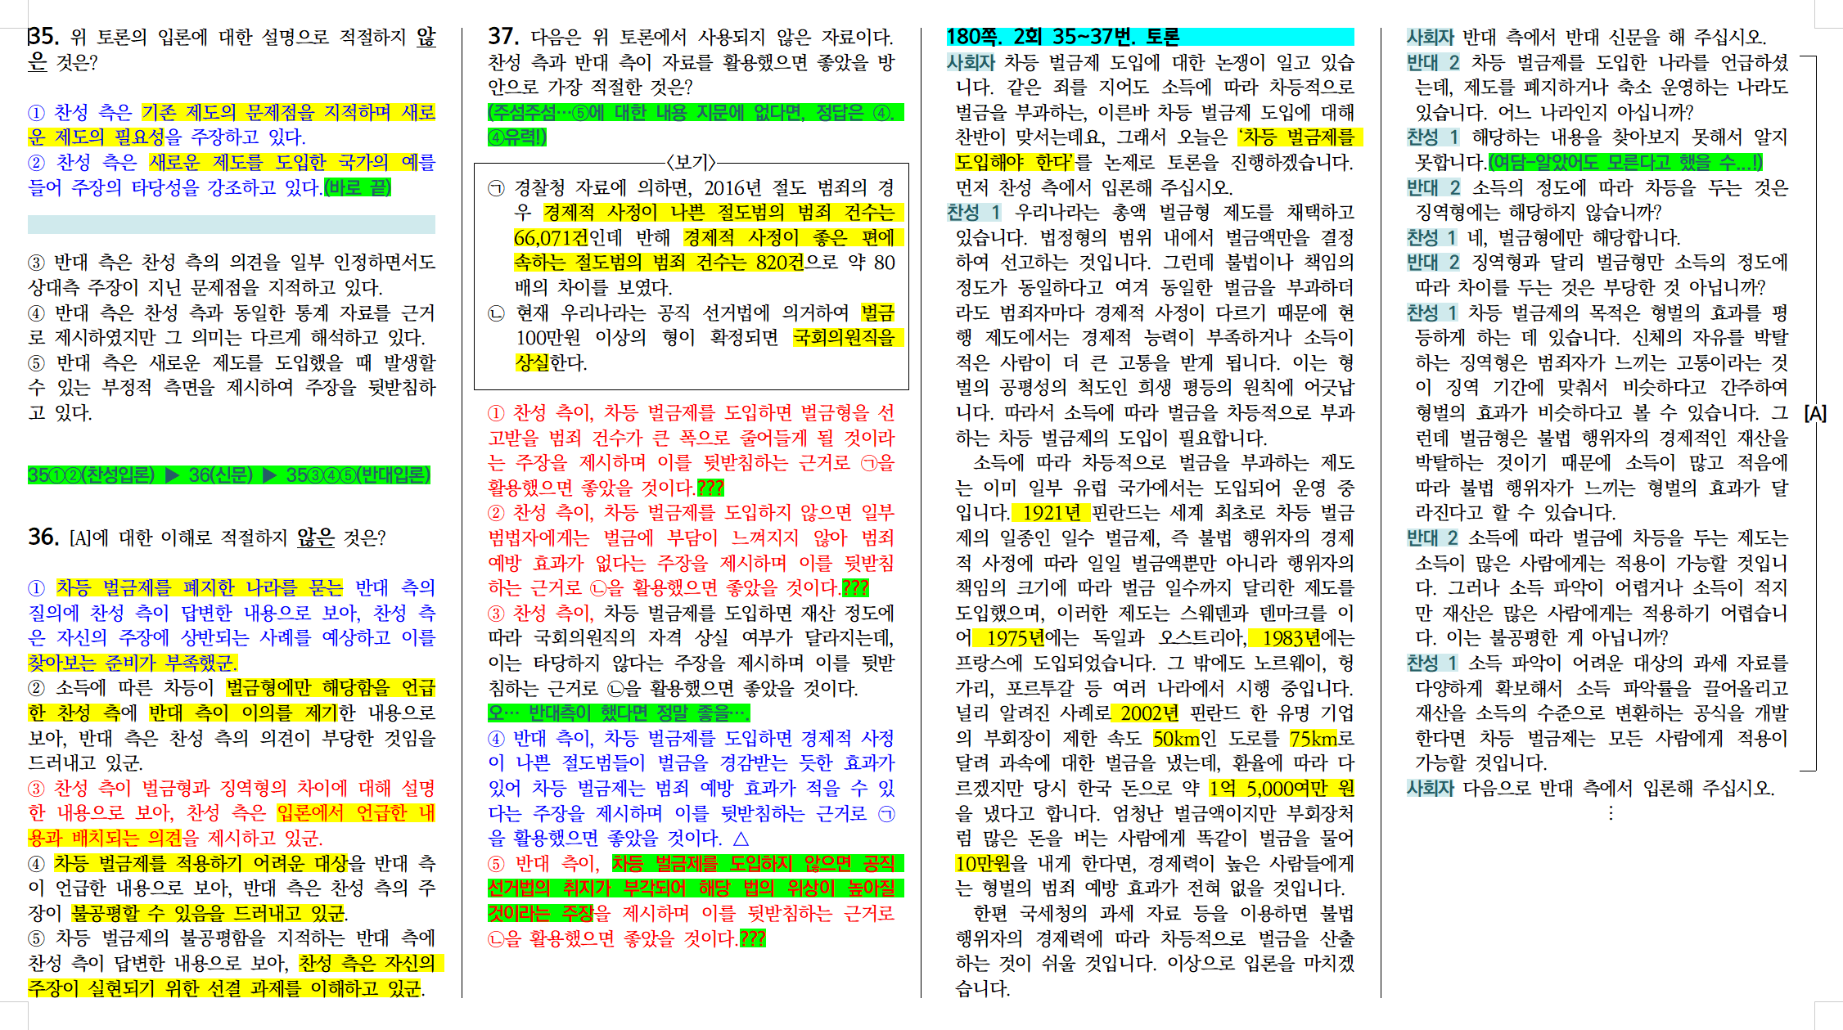Click the green '???' after question 37 choice ①

710,488
